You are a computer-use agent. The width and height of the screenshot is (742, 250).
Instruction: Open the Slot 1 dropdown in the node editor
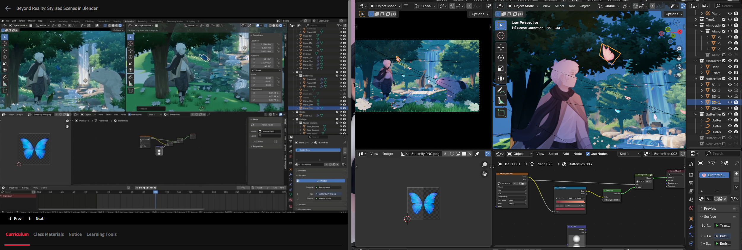tap(630, 154)
